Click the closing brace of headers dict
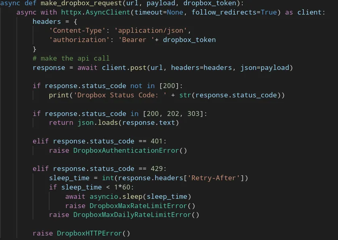The image size is (338, 240). coord(34,49)
